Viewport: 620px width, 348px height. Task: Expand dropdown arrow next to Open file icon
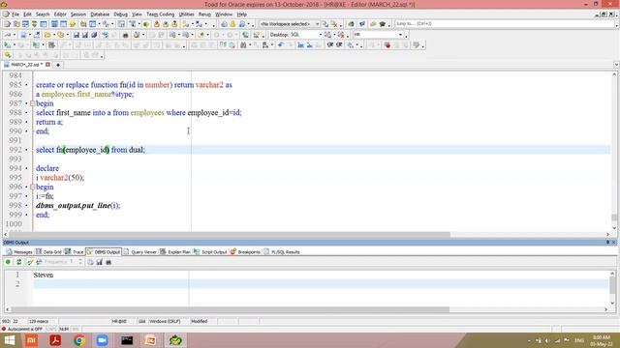(54, 35)
